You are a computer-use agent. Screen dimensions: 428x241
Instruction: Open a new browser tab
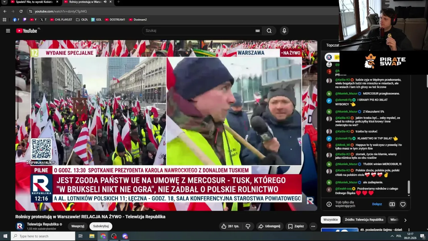coord(118,2)
